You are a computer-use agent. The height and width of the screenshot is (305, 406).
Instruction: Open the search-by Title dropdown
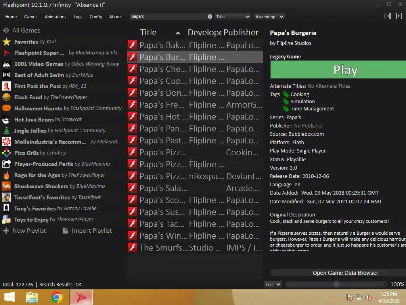point(232,17)
